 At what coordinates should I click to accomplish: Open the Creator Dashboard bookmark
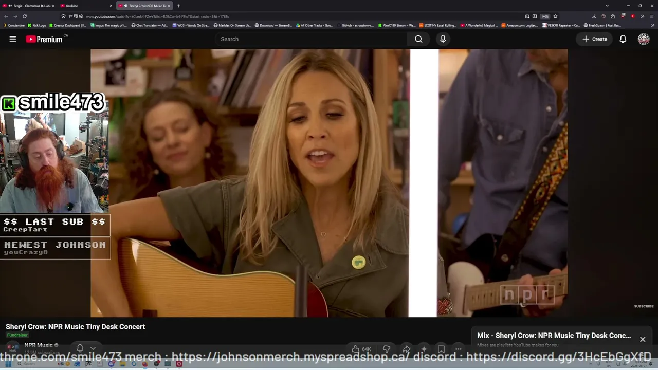[x=68, y=25]
